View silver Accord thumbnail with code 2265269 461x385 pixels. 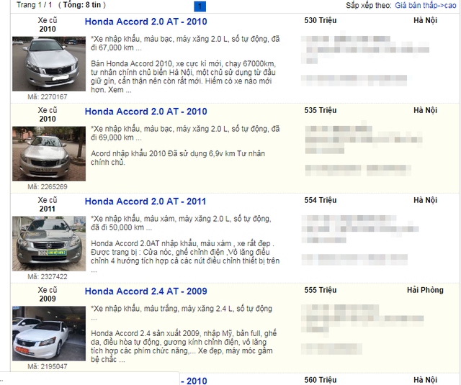tap(49, 153)
